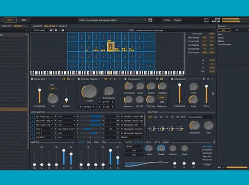This screenshot has height=185, width=249.
Task: Click next arrow beside Driven
Action: click(112, 102)
